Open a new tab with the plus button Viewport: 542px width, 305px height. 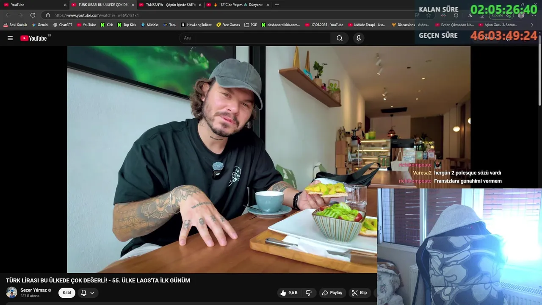[277, 5]
